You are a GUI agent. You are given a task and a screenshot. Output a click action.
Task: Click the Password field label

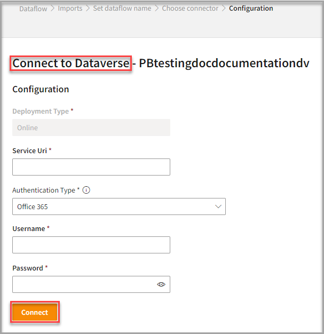click(x=28, y=268)
